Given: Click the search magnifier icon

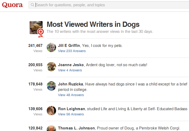Looking at the screenshot, I should (32, 5).
